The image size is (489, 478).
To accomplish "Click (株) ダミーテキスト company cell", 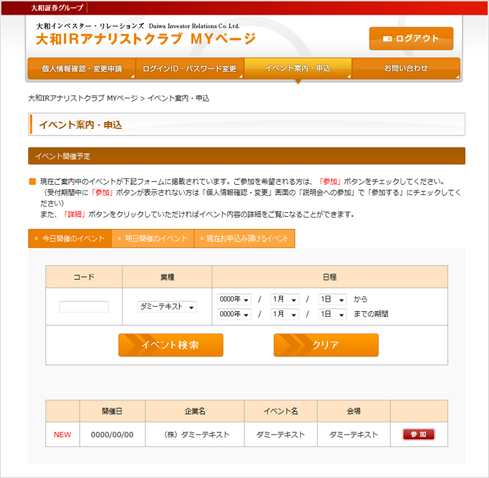I will pos(194,434).
